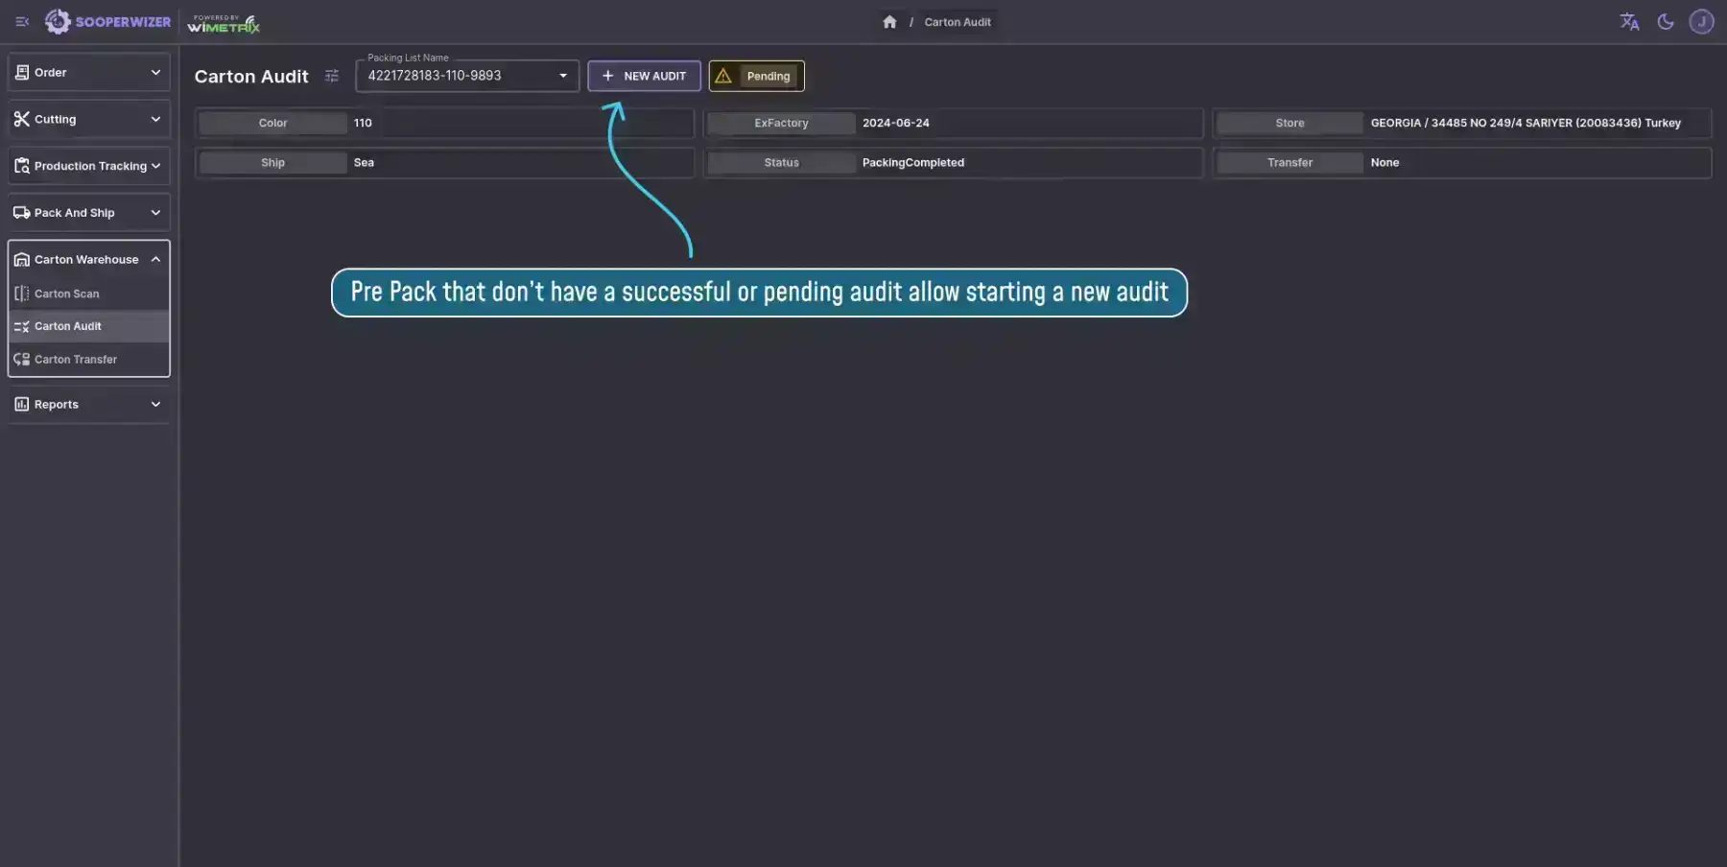Open the Packing List Name dropdown arrow
1727x867 pixels.
(x=563, y=76)
